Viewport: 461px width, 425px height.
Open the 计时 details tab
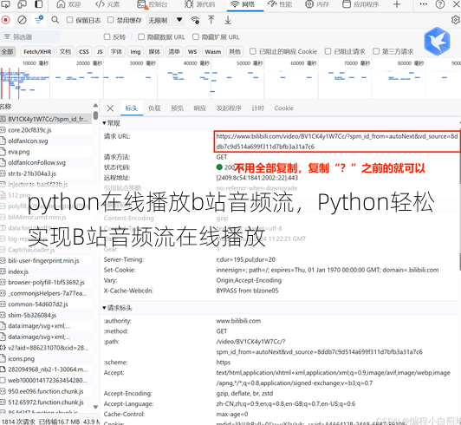(257, 108)
